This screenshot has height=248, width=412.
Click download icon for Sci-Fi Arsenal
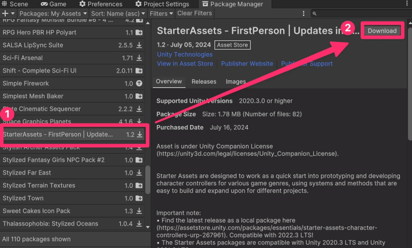point(139,58)
